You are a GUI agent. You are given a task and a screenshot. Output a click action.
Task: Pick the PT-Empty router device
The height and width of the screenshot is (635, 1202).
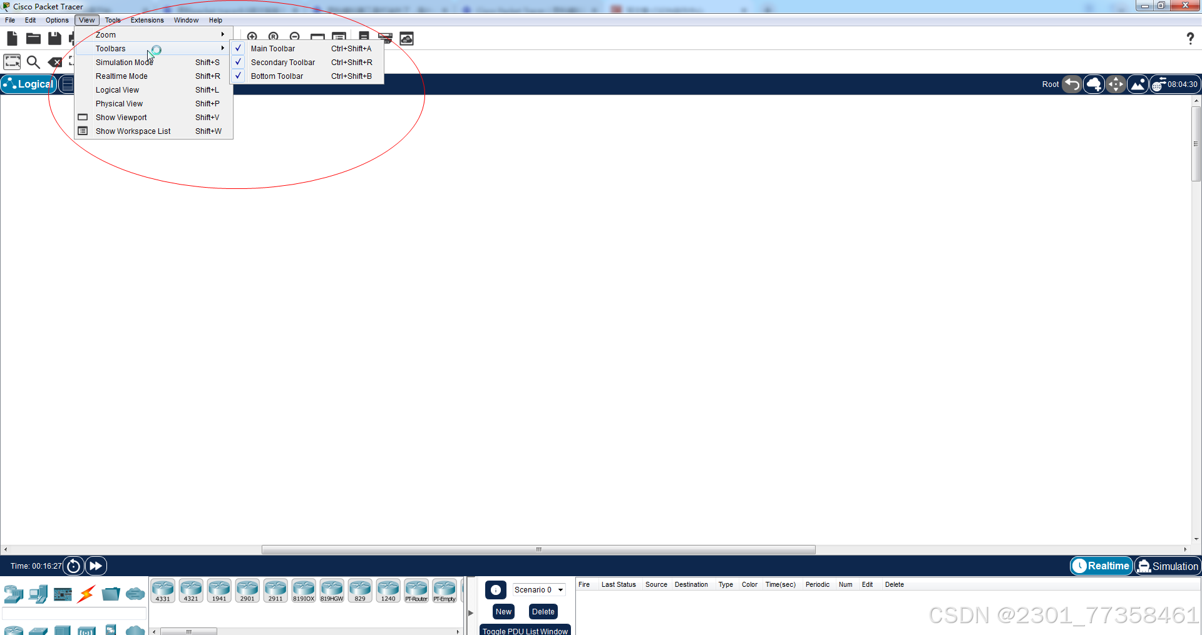click(x=444, y=591)
